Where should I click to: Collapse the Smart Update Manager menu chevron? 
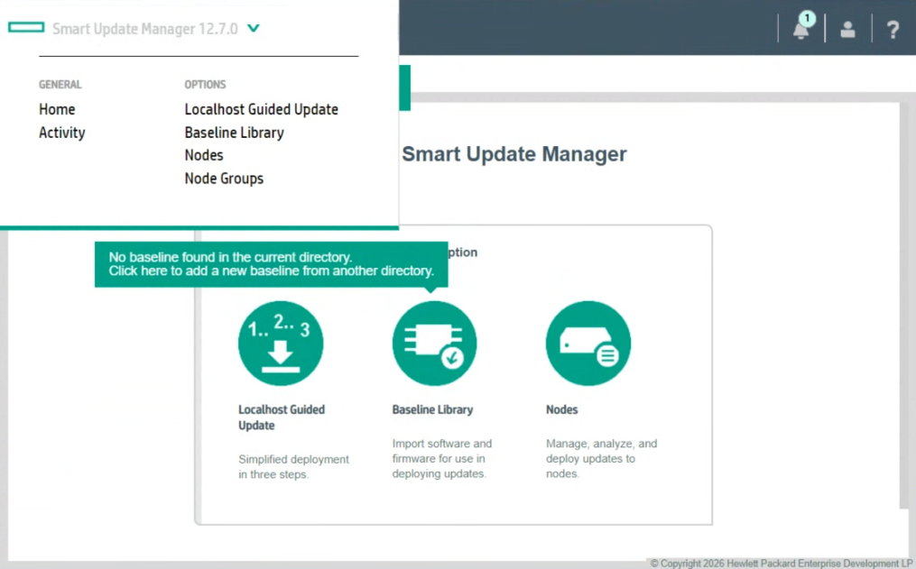point(253,28)
